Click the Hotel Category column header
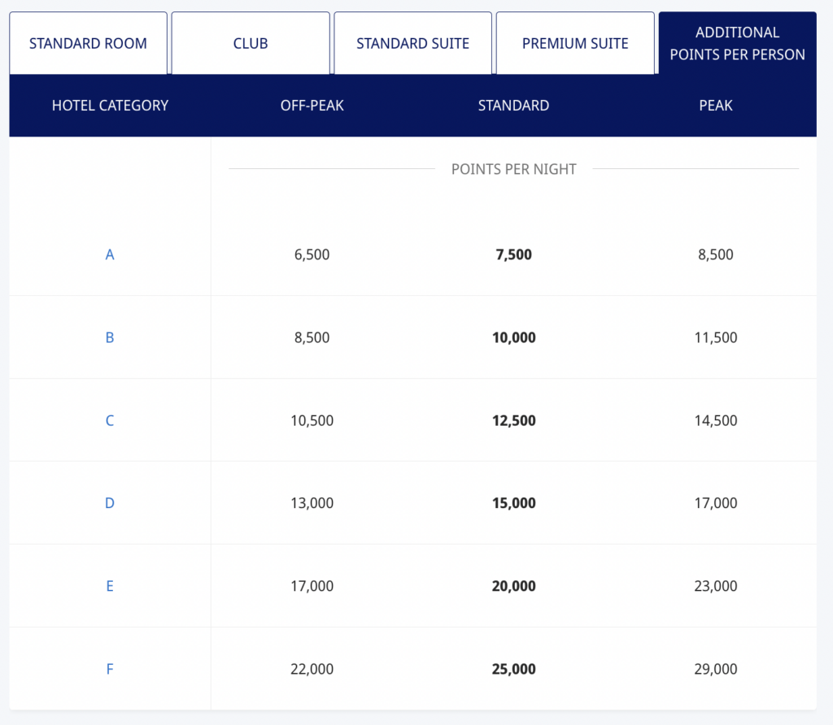The height and width of the screenshot is (725, 833). click(x=110, y=106)
